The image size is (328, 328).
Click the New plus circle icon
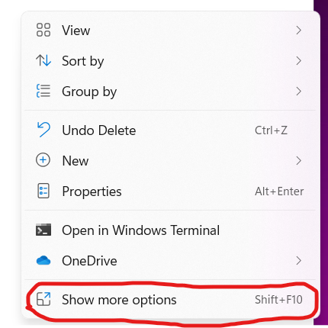pyautogui.click(x=43, y=160)
